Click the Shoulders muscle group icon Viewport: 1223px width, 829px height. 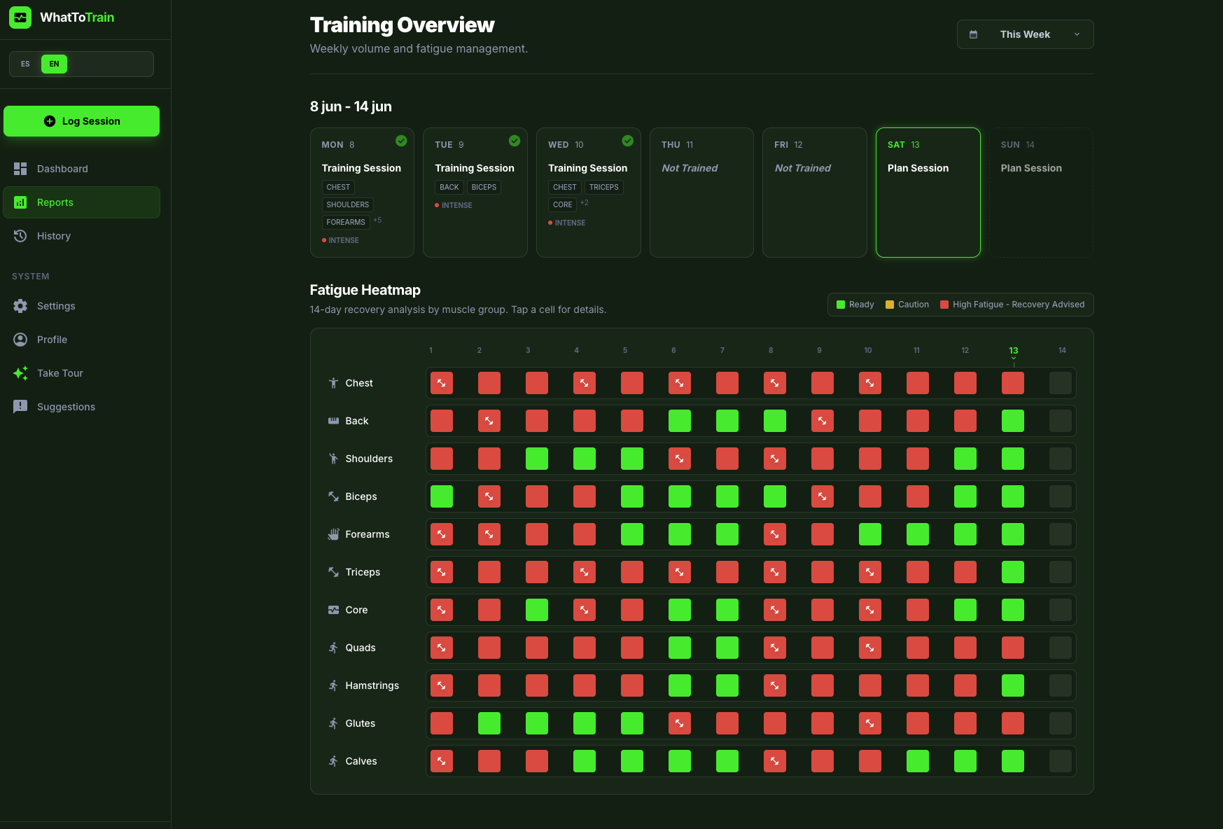333,459
